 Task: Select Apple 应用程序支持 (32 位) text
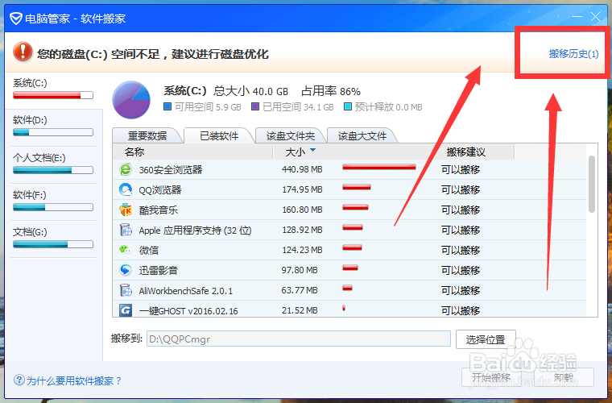(195, 231)
